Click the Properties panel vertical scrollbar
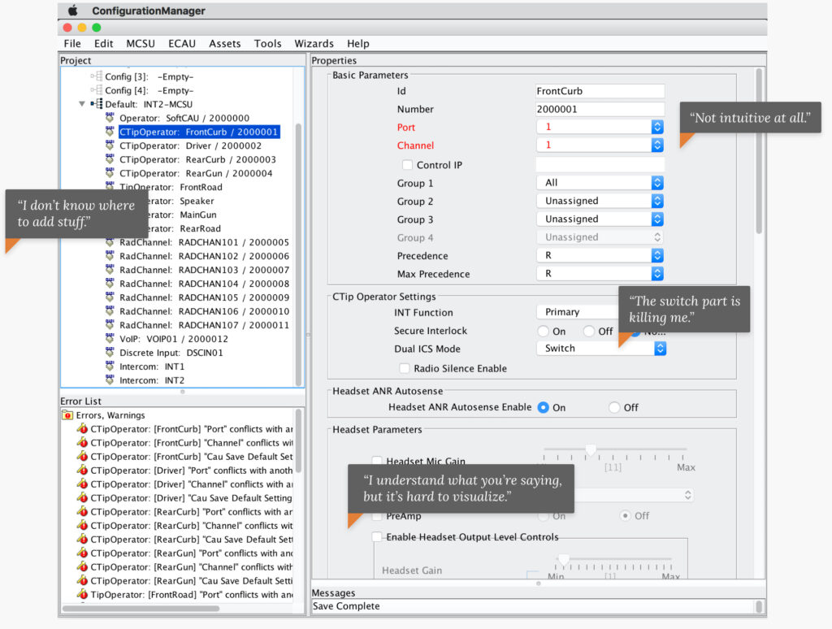The height and width of the screenshot is (629, 832). point(759,151)
